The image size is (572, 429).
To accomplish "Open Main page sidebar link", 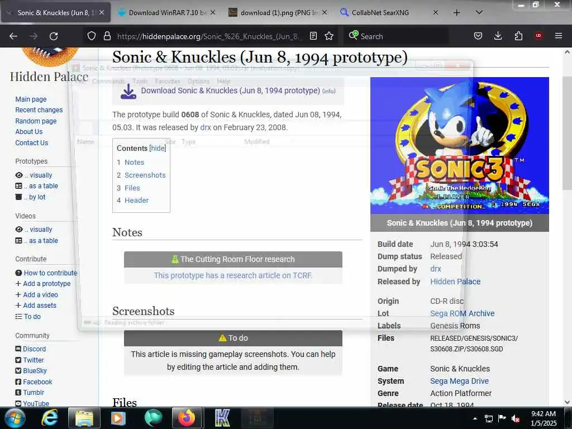I will pyautogui.click(x=31, y=99).
